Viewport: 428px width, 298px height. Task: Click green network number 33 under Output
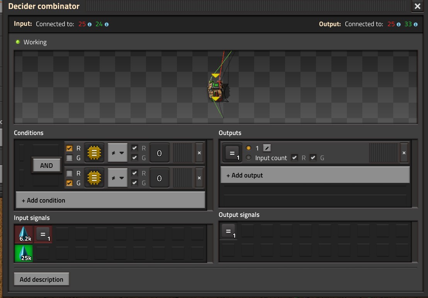click(408, 24)
